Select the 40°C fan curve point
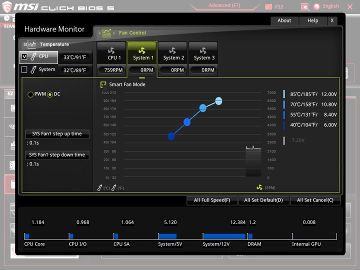The width and height of the screenshot is (360, 270). (x=171, y=136)
